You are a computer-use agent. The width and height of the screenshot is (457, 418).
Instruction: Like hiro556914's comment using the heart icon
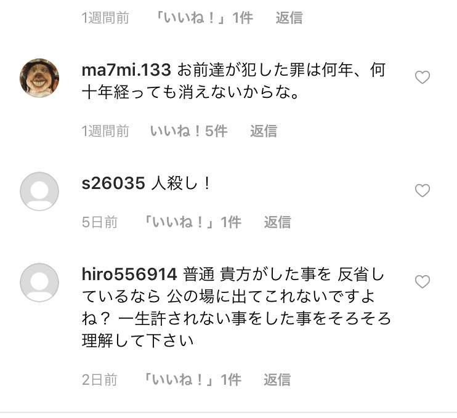click(x=423, y=282)
